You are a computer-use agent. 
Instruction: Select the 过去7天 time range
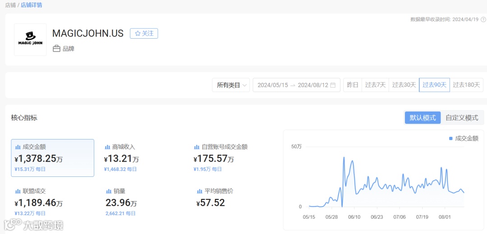[375, 85]
